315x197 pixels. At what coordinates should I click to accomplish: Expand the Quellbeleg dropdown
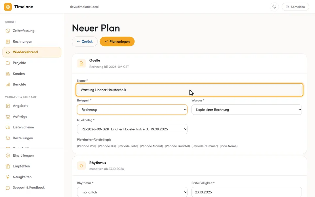(132, 129)
